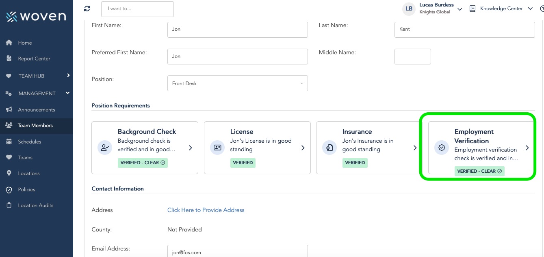Click the 'Position Requirements' heading
The width and height of the screenshot is (544, 257).
pos(121,105)
